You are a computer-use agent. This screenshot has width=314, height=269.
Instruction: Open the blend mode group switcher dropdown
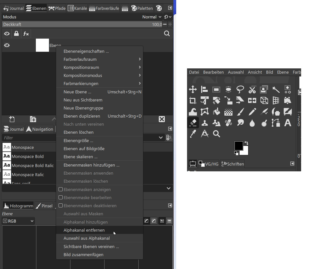click(168, 17)
